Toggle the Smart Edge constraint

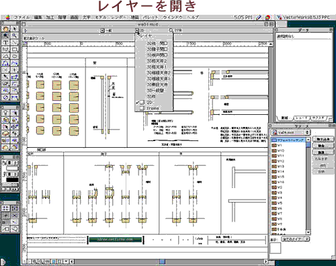tap(5, 229)
